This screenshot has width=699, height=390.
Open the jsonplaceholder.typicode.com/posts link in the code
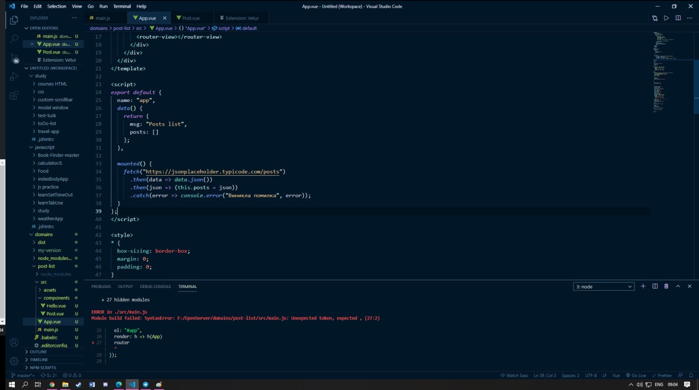pos(212,171)
